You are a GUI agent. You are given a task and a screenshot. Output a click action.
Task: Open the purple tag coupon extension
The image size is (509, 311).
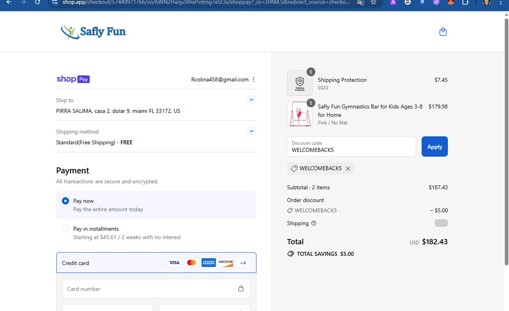pyautogui.click(x=436, y=2)
